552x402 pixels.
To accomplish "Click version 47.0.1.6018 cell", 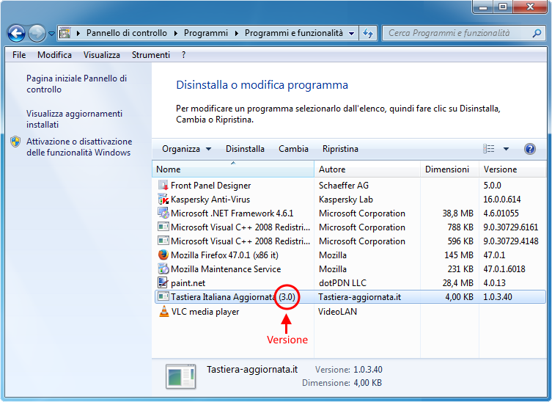I will [x=504, y=268].
